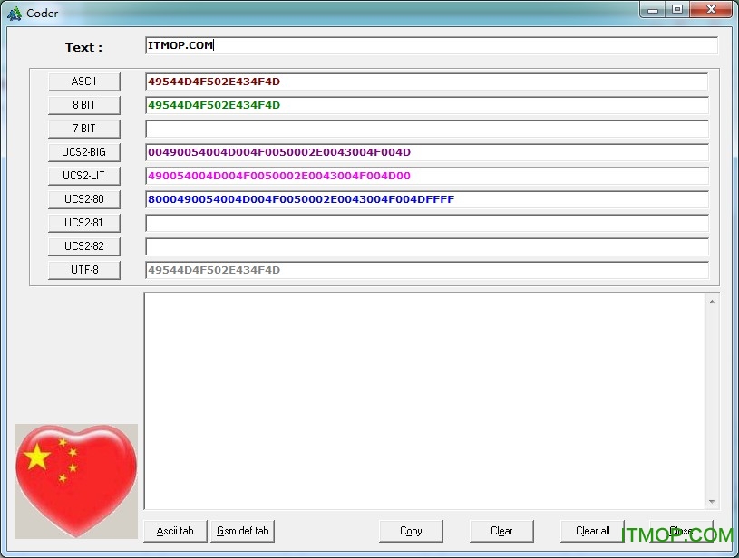Focus the Text input containing ITMOP.COM

pyautogui.click(x=432, y=45)
